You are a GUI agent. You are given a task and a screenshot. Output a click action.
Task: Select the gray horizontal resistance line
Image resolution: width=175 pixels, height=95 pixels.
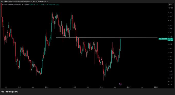107,37
